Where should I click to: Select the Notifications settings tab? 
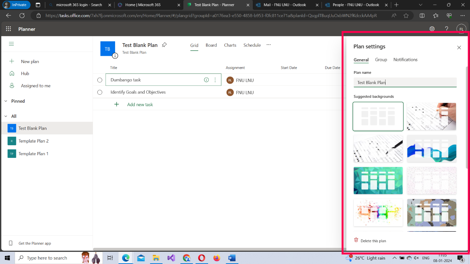(405, 60)
